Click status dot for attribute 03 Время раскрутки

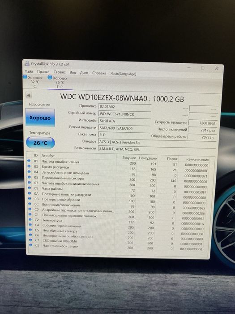tap(29, 166)
